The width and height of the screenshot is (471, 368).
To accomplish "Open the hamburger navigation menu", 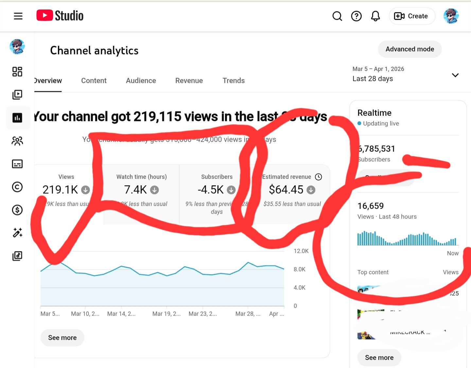I will coord(18,16).
